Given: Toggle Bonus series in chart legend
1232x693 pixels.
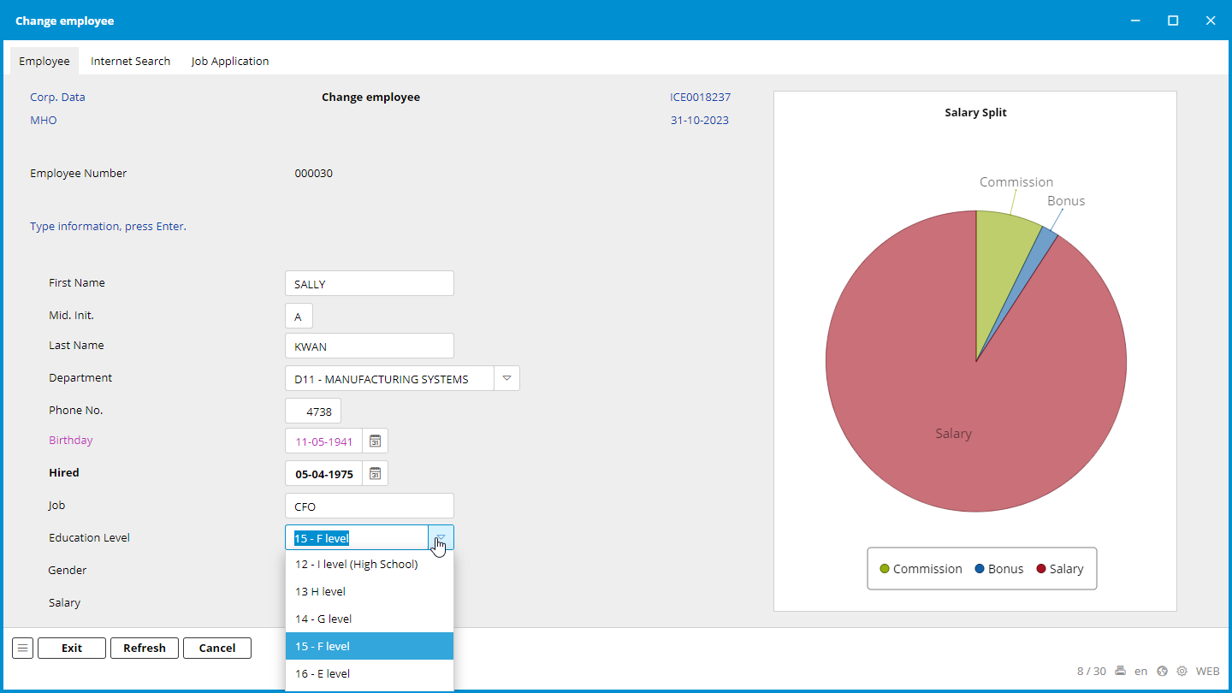Looking at the screenshot, I should [998, 569].
